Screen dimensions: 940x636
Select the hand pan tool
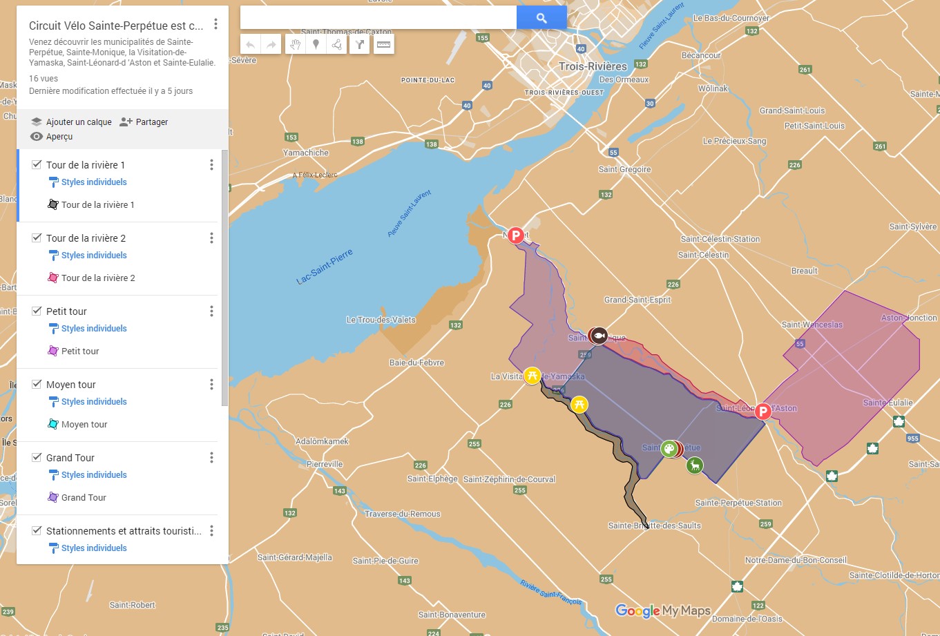(295, 45)
